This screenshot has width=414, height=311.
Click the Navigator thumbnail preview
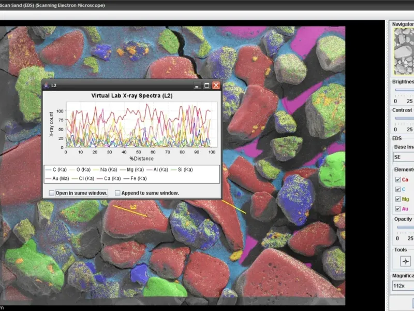pyautogui.click(x=404, y=52)
